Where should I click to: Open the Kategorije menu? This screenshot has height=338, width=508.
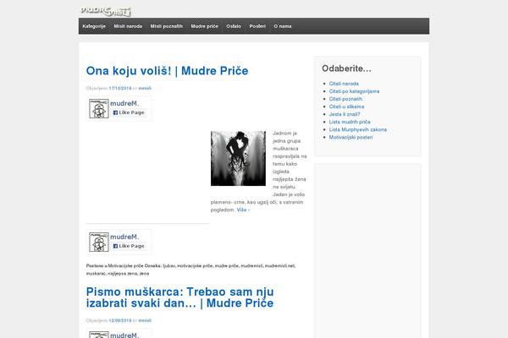coord(94,26)
